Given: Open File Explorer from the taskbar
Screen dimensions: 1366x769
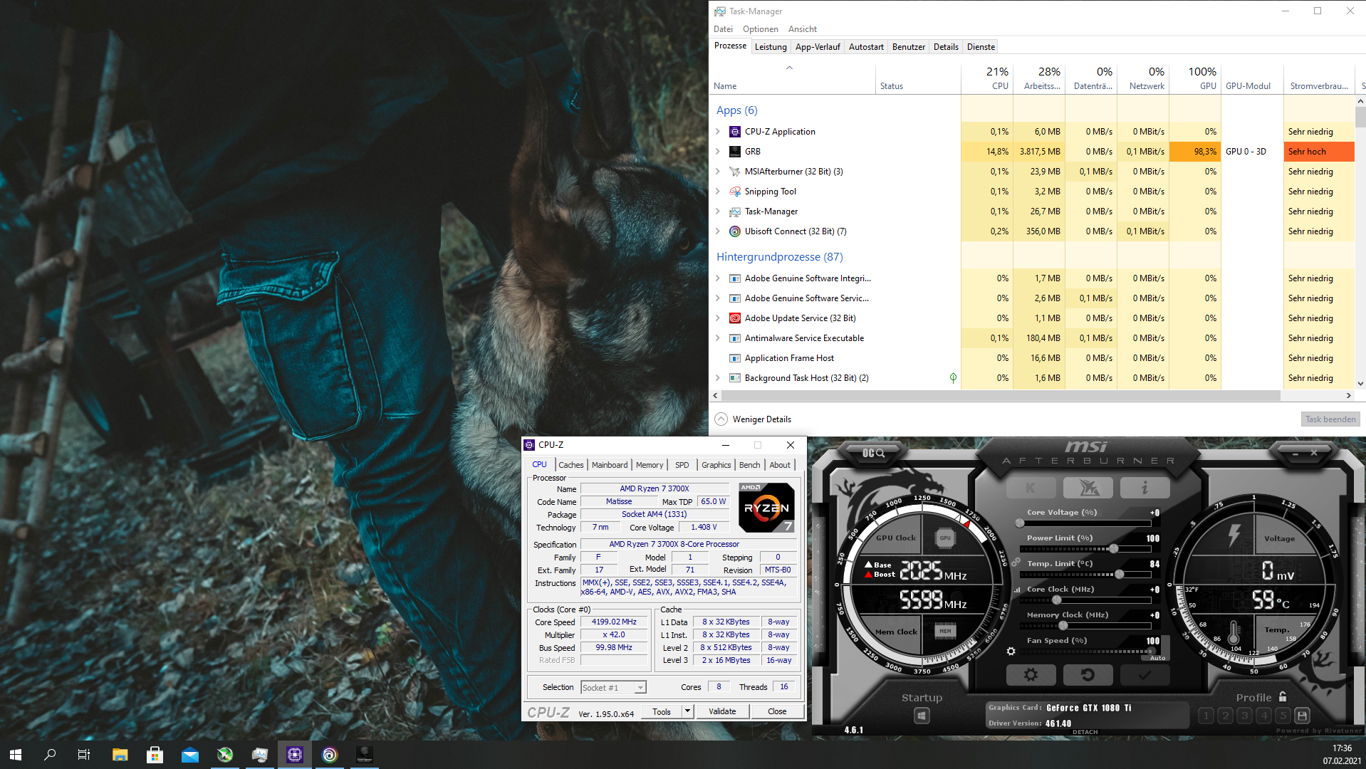Looking at the screenshot, I should pyautogui.click(x=120, y=755).
